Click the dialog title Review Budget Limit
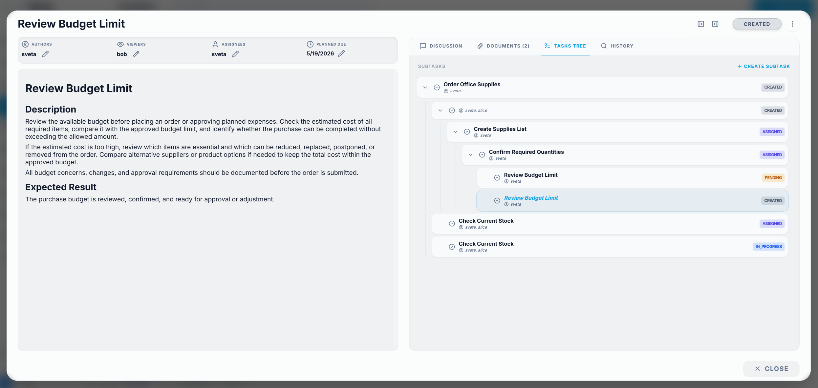This screenshot has width=818, height=388. point(71,24)
